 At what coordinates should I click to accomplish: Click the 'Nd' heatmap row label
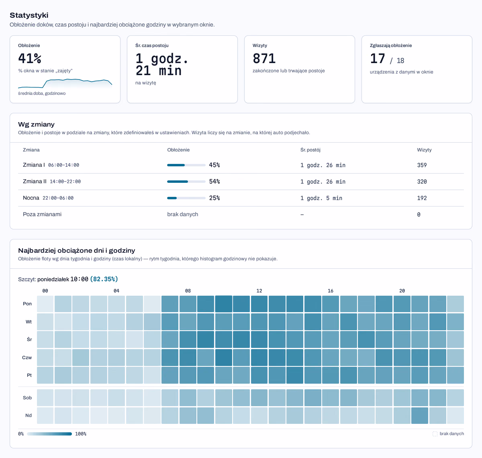coord(29,415)
